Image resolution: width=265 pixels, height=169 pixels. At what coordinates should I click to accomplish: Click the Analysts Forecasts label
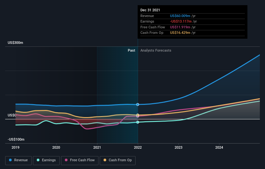[x=156, y=51]
